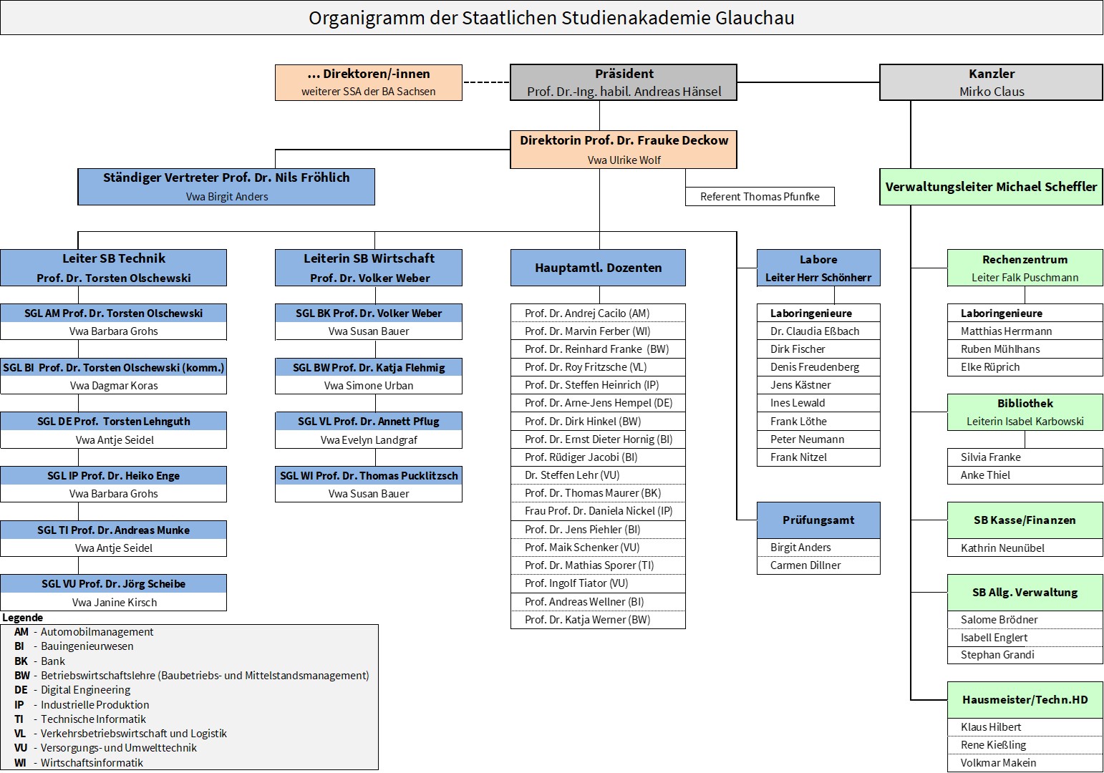
Task: Click Labore Leiter Herr Schönherr box
Action: point(818,268)
